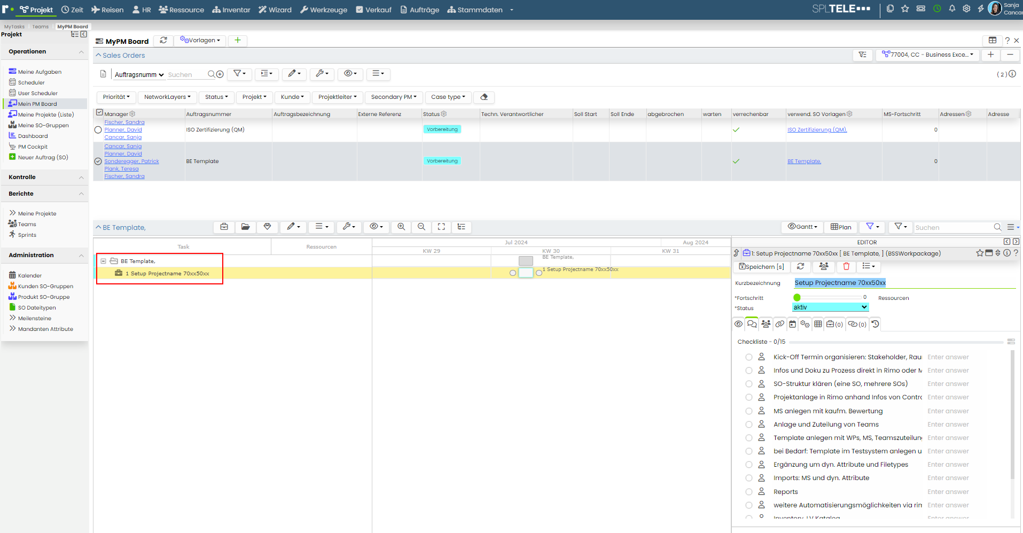
Task: Click the Plan view button
Action: [841, 227]
